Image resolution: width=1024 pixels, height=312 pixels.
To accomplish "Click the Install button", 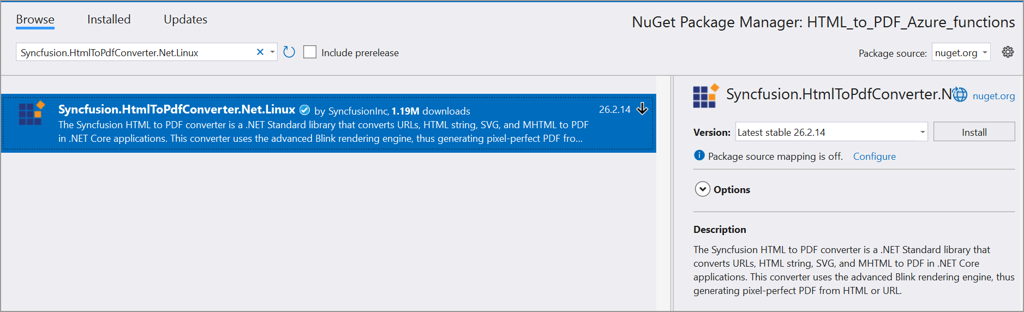I will pyautogui.click(x=974, y=132).
